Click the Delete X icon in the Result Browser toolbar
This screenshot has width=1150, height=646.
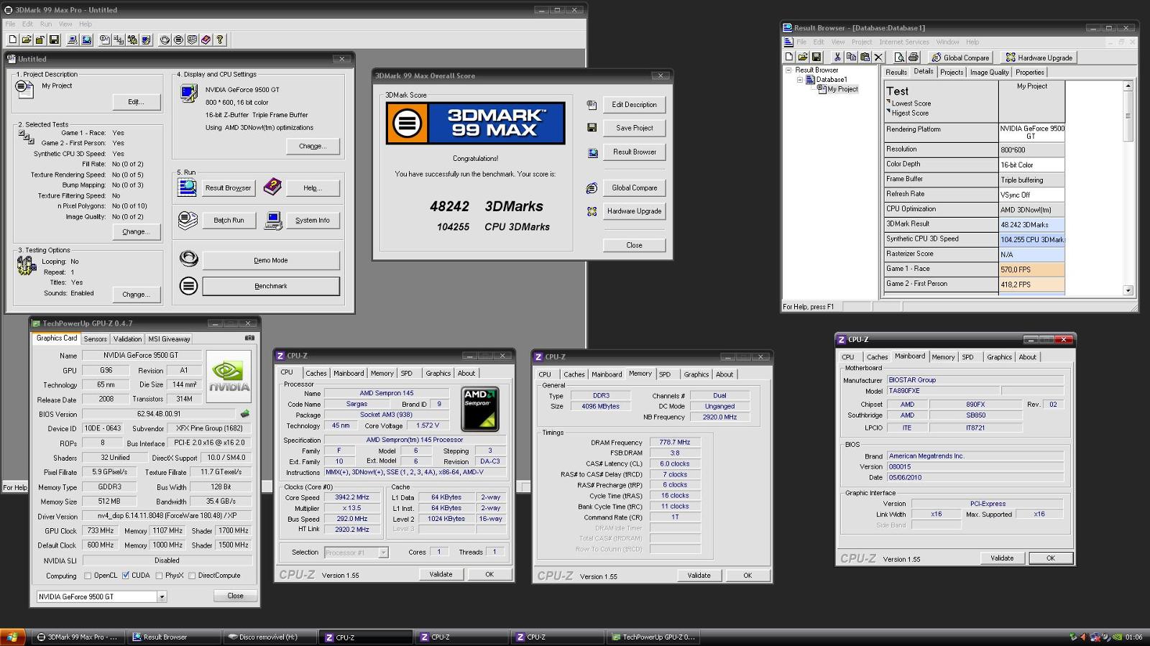878,57
